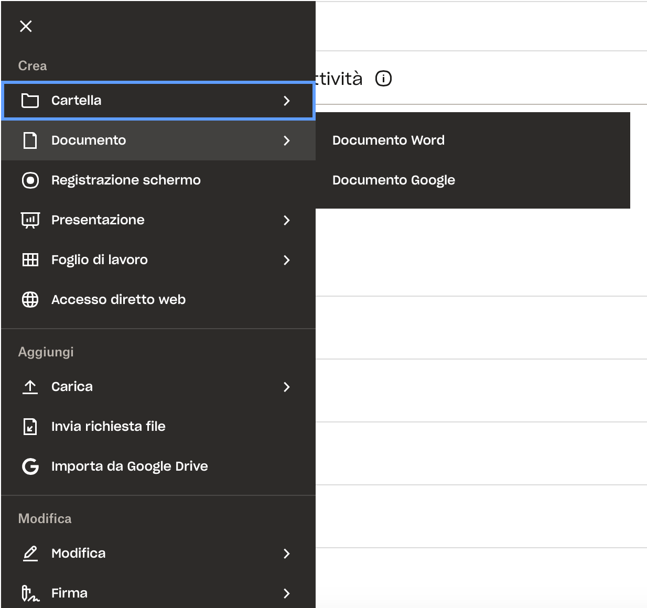This screenshot has height=608, width=647.
Task: Click the signature icon beside Firma
Action: pos(30,593)
